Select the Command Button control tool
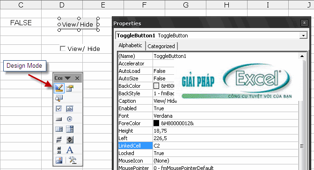This screenshot has height=170, width=314. point(58,119)
